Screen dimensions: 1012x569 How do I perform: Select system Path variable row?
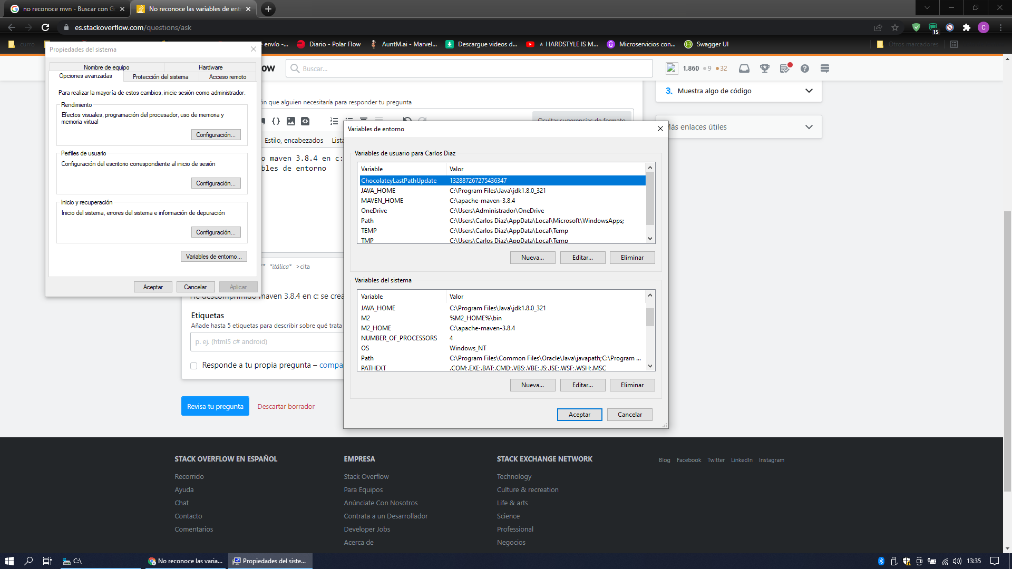[502, 358]
